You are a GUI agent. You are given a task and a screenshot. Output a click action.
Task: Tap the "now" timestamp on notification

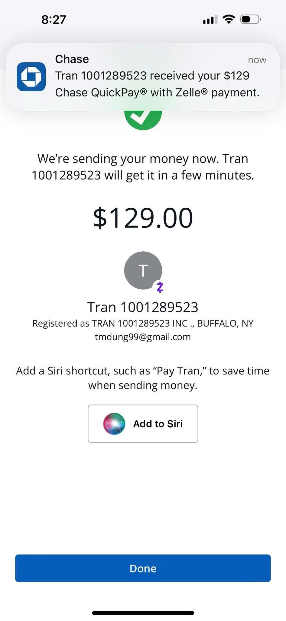[257, 60]
